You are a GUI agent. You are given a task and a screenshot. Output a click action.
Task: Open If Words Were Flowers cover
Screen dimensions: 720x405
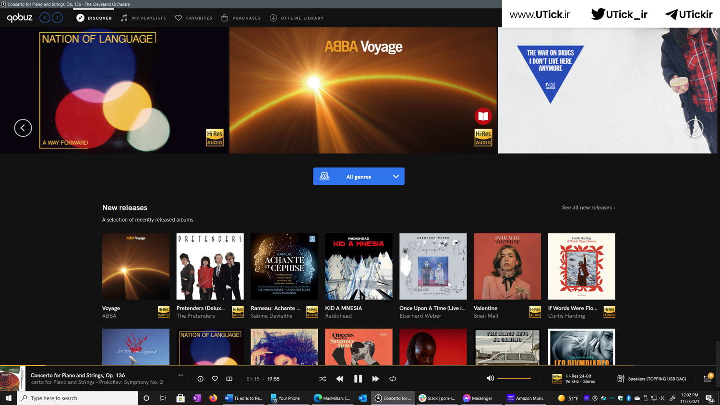(582, 266)
